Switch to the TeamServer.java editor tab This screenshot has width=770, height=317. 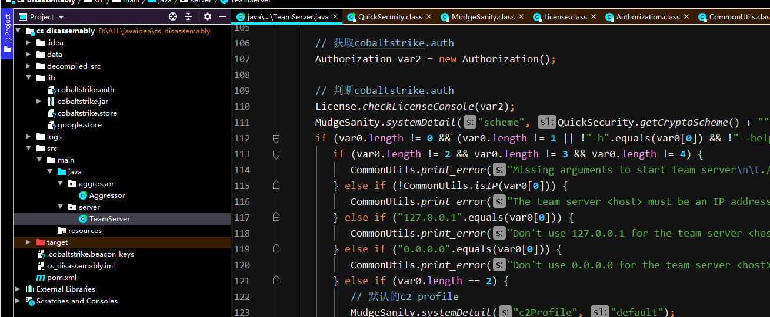287,17
